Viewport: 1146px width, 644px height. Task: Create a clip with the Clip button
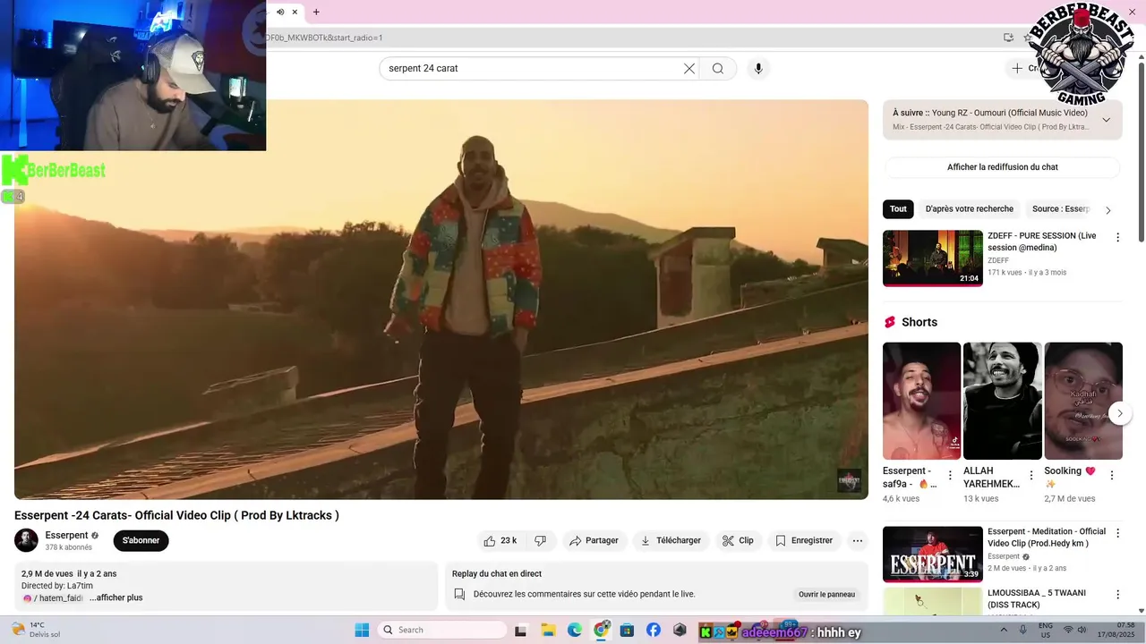738,540
